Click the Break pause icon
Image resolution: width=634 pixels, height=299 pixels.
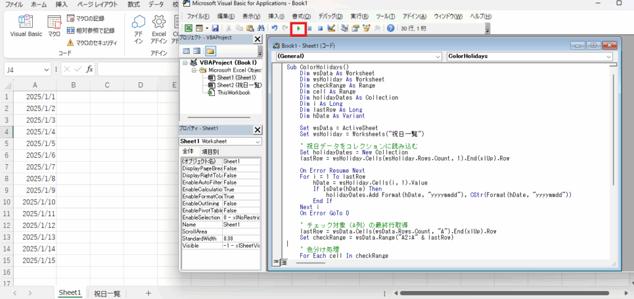(x=310, y=28)
